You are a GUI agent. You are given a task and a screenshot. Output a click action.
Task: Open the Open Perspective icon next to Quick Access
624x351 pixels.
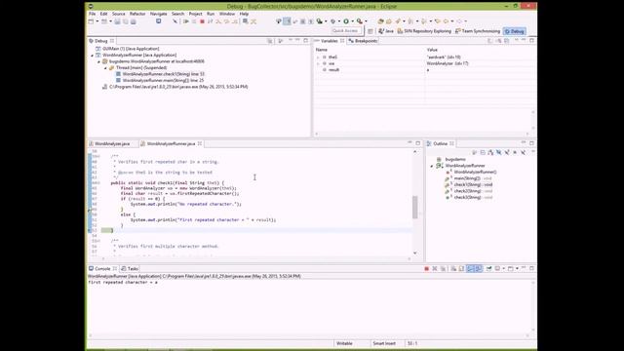click(x=370, y=31)
